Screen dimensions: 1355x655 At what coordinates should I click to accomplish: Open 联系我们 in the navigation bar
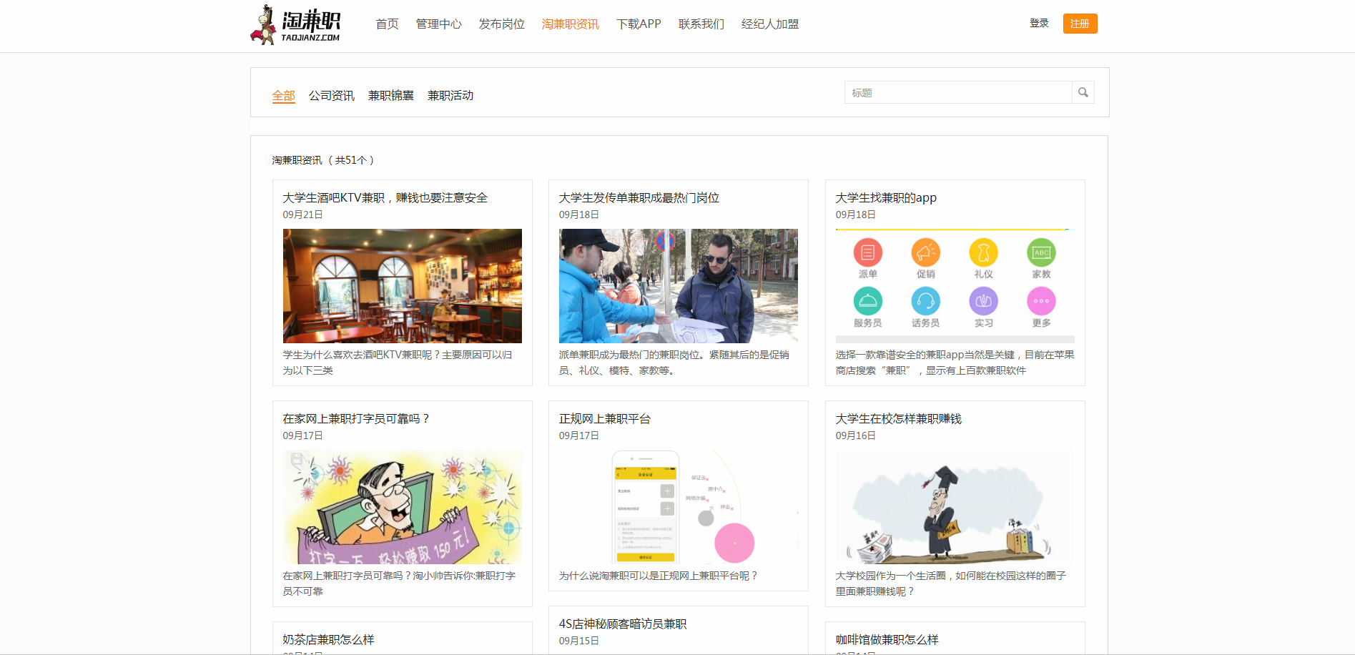(x=701, y=24)
